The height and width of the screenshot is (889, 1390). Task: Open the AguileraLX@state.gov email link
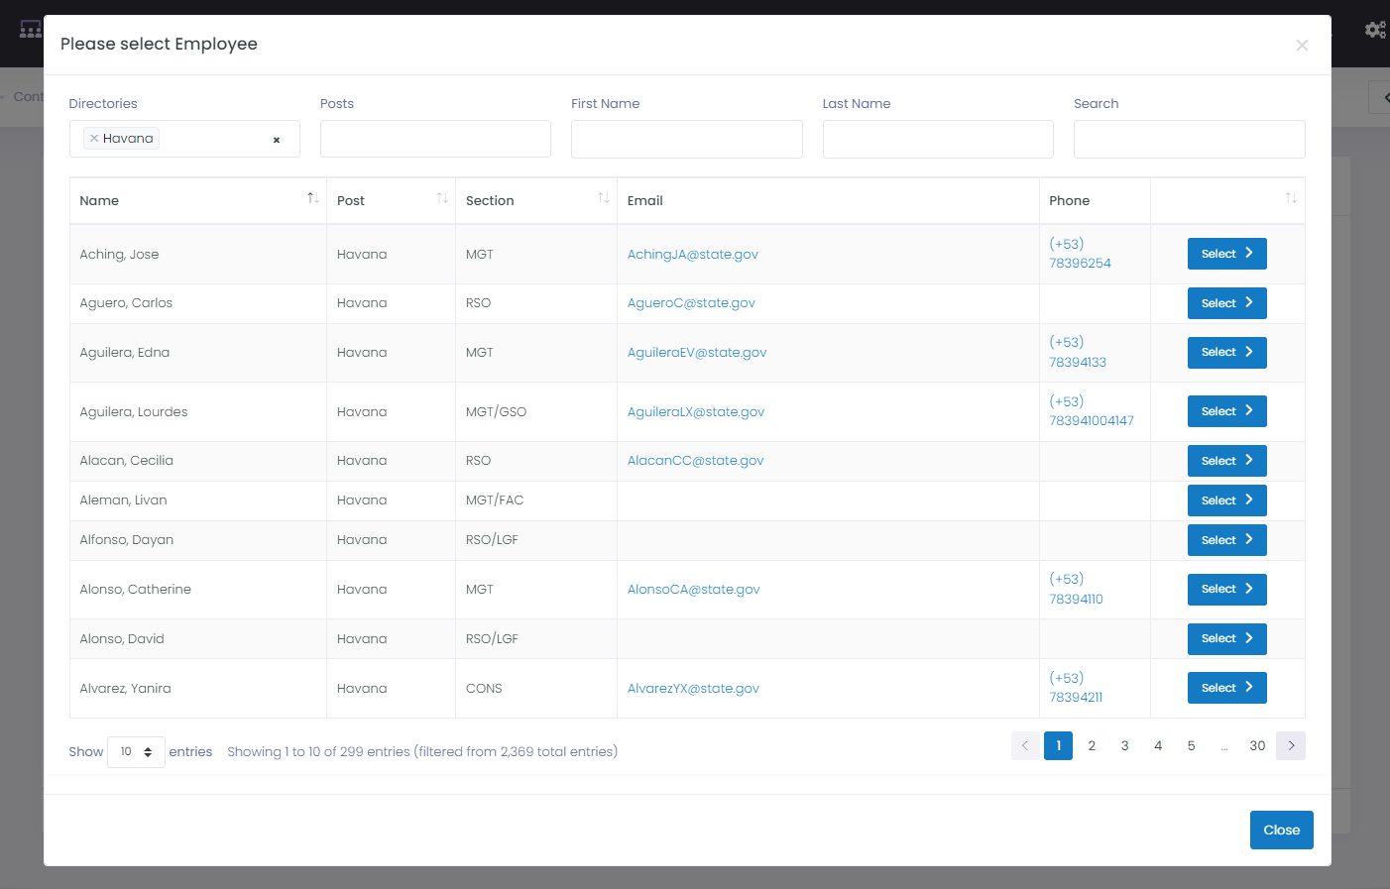(696, 412)
